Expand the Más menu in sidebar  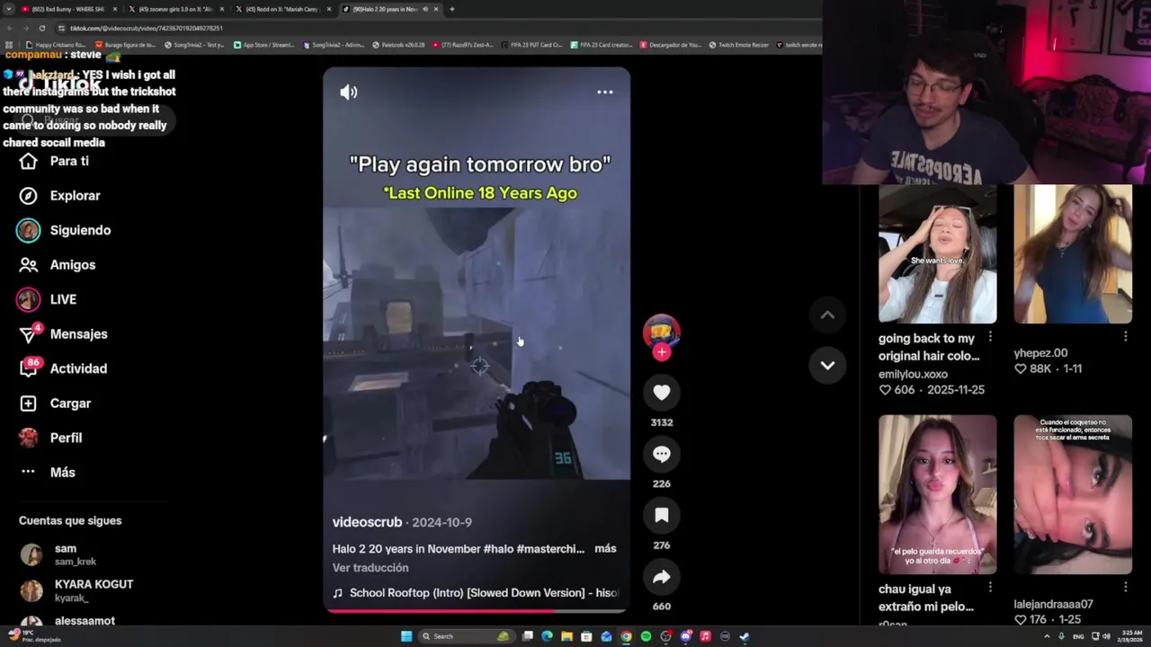tap(47, 472)
